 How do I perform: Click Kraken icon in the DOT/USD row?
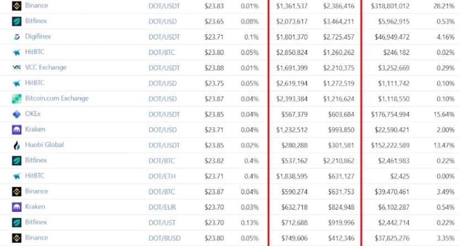point(16,129)
